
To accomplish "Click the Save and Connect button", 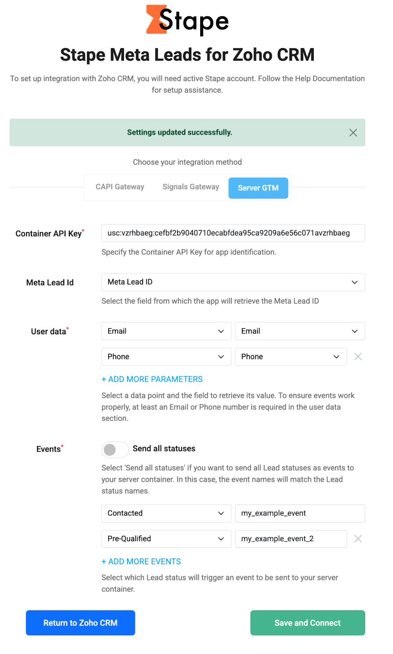I will [308, 623].
